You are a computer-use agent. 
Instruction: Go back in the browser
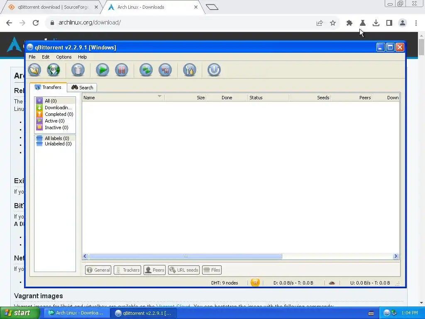(x=9, y=23)
